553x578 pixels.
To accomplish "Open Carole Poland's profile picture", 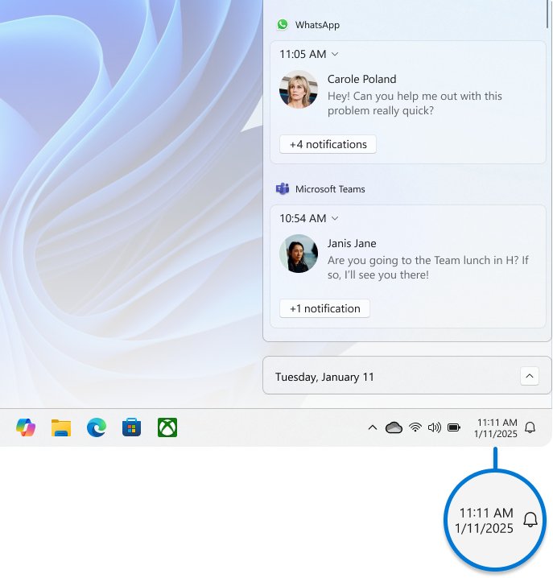I will (299, 89).
